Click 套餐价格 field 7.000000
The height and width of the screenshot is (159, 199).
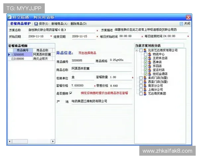click(83, 86)
